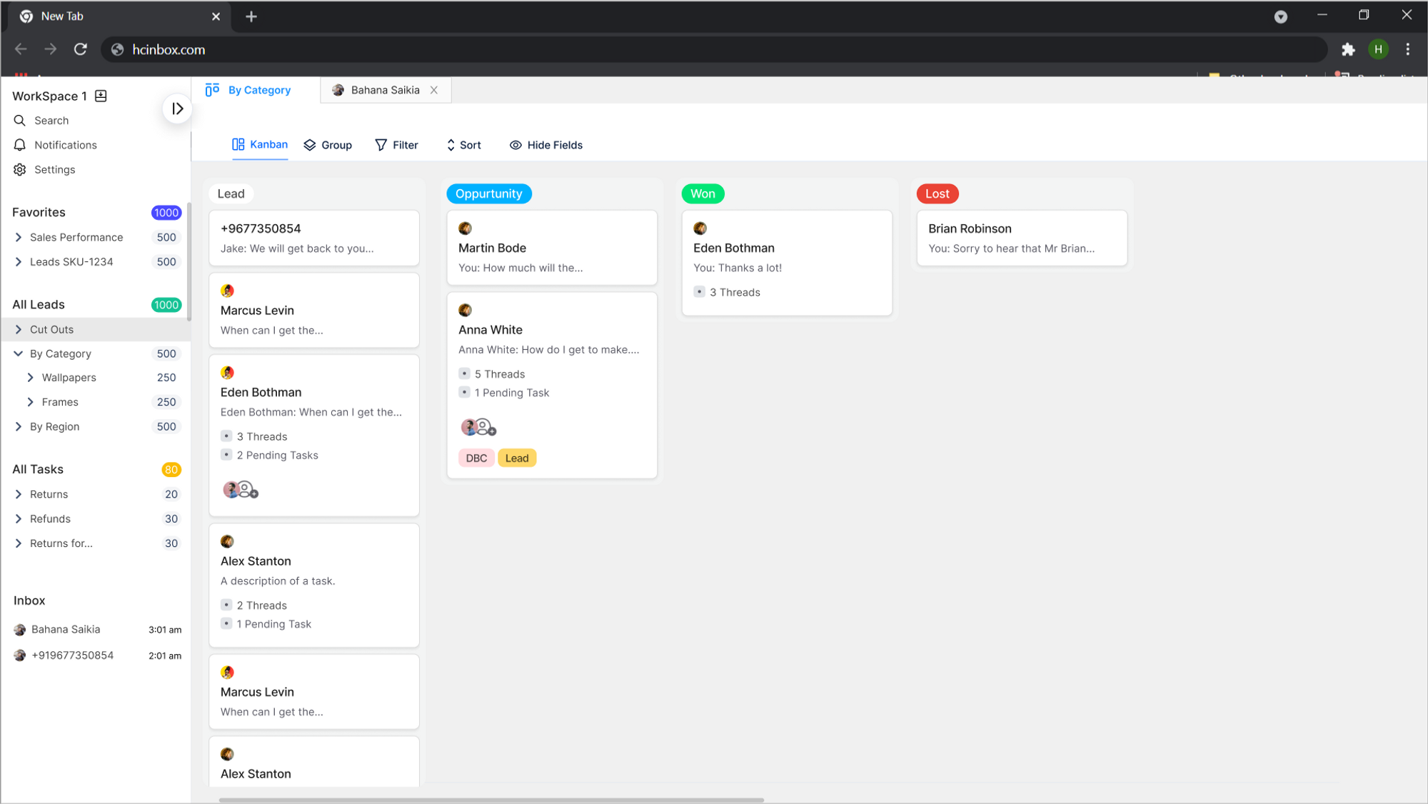Click 3 Threads marker on Eden Bothman Won card
The height and width of the screenshot is (804, 1428).
[700, 292]
